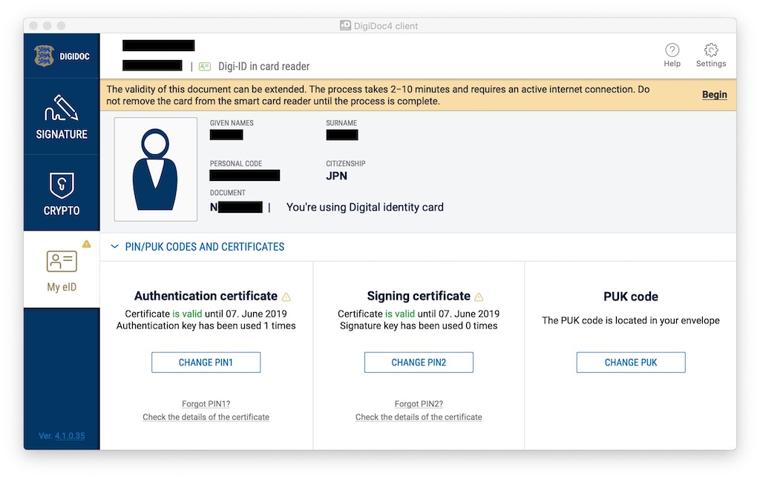760x479 pixels.
Task: Check authentication certificate details link
Action: tap(206, 417)
